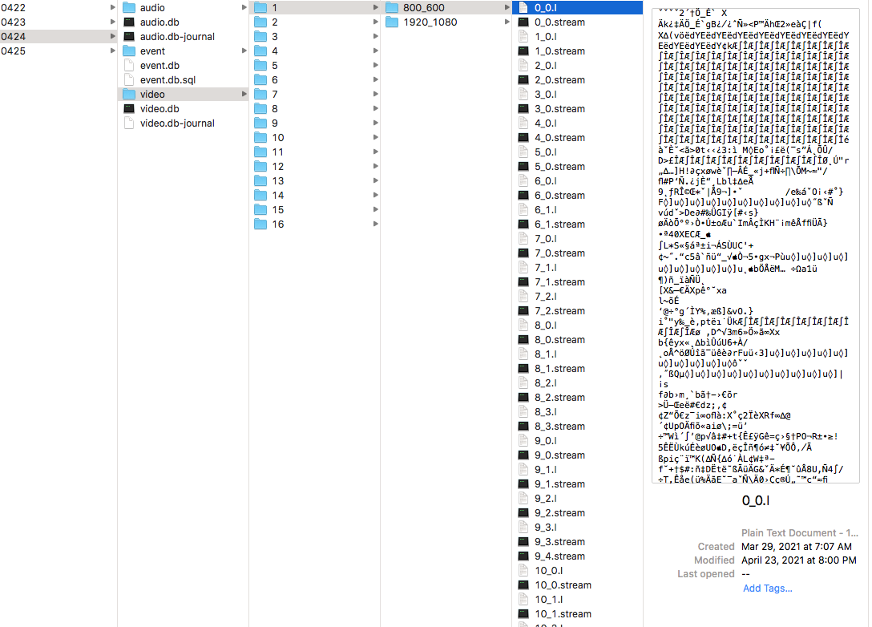
Task: Select the 1_0.stream file
Action: (x=577, y=51)
